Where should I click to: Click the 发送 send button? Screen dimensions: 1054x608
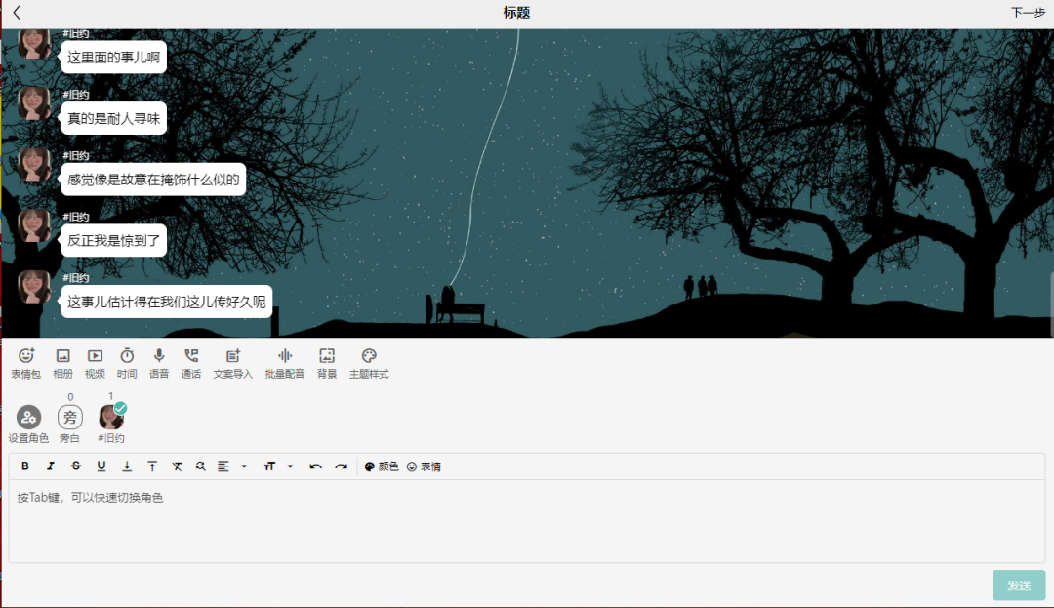(x=1019, y=586)
